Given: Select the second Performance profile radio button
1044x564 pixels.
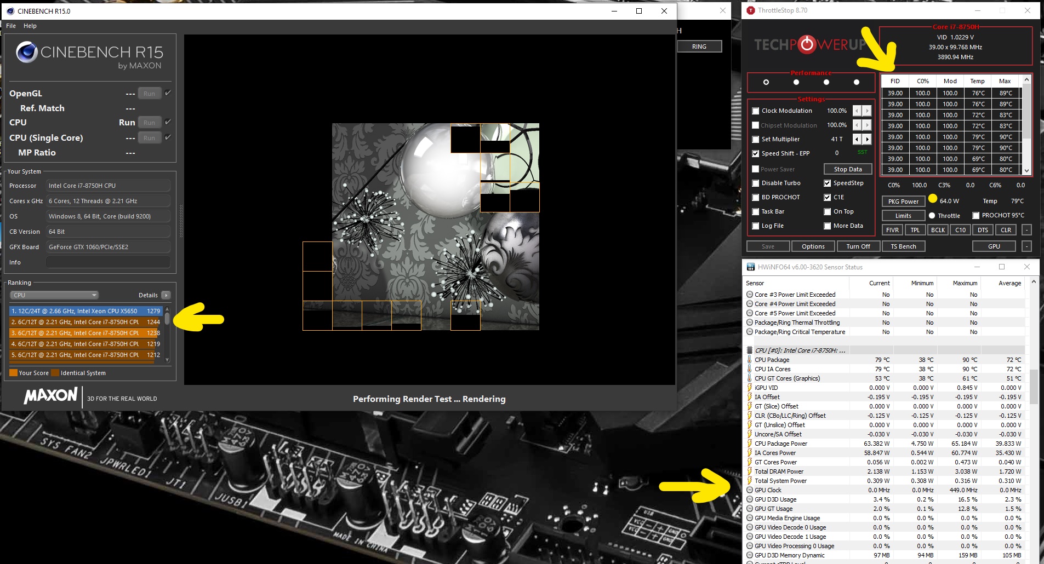Looking at the screenshot, I should tap(796, 82).
